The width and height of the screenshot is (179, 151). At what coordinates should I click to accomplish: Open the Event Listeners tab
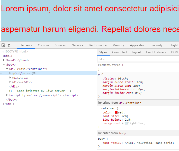point(156,52)
